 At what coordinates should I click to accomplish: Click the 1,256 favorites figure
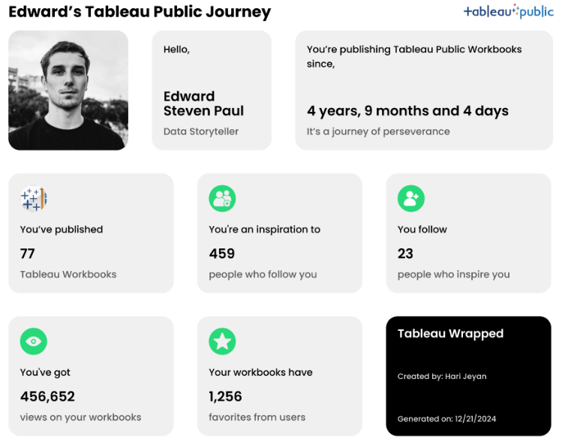pyautogui.click(x=225, y=396)
